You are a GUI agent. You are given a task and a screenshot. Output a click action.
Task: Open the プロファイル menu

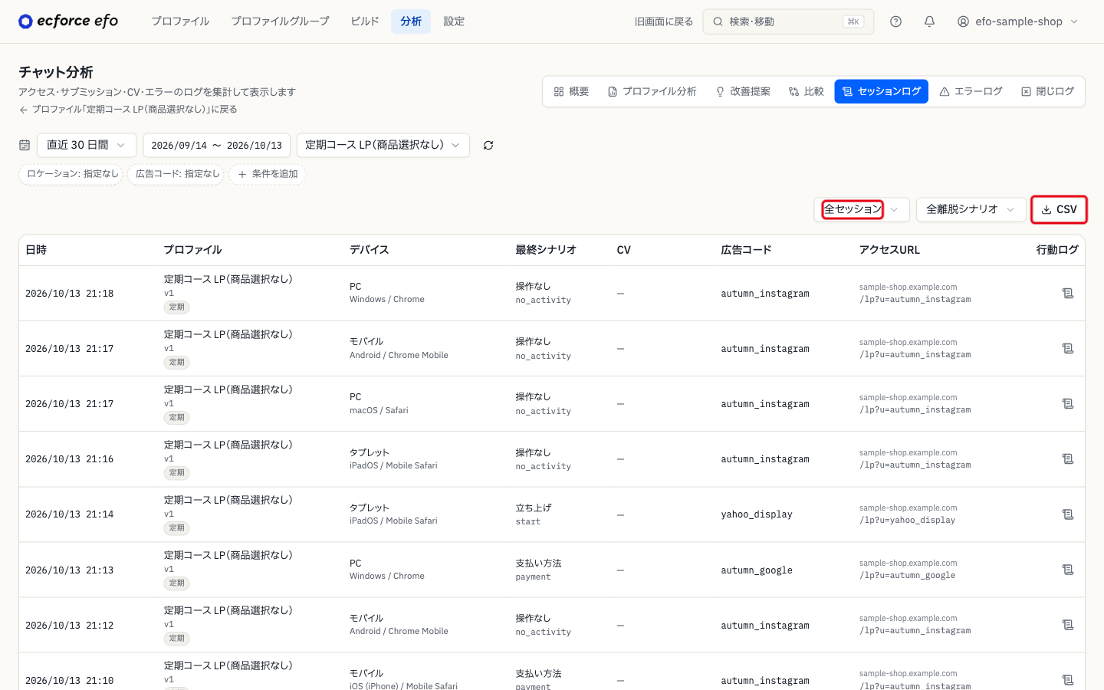180,21
